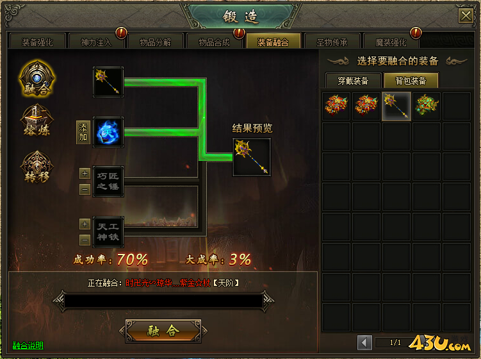Decrease the 天工神铁 quantity with minus
Image resolution: width=481 pixels, height=359 pixels.
(85, 240)
